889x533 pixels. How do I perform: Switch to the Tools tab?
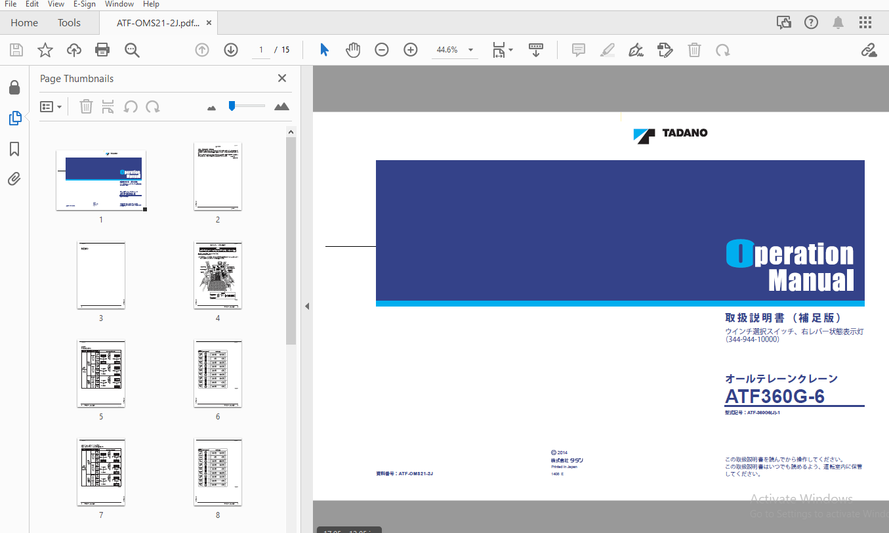(69, 22)
